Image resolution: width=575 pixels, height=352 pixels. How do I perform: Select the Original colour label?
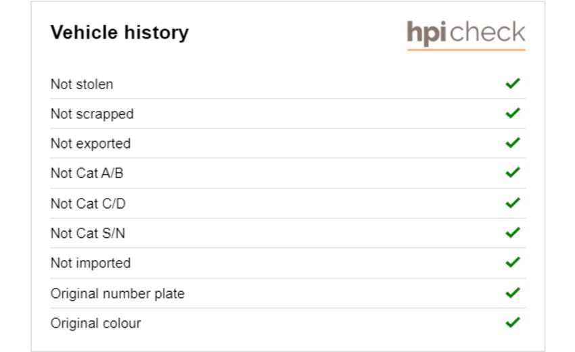[x=95, y=324]
